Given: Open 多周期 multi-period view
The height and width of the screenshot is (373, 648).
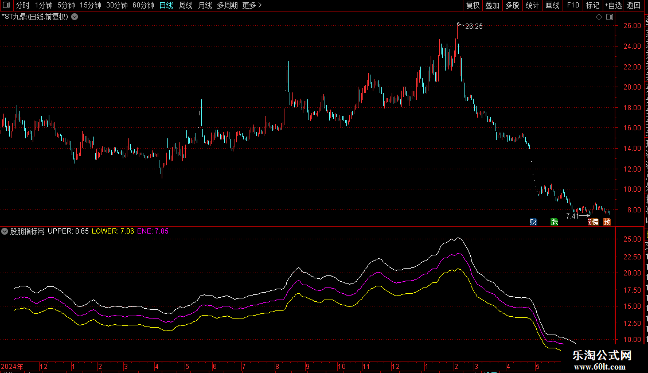Looking at the screenshot, I should (x=227, y=5).
